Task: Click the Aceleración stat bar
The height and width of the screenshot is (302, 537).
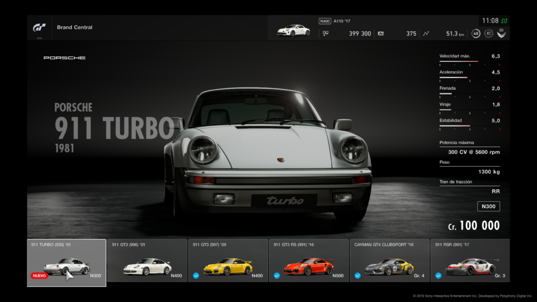Action: point(469,78)
